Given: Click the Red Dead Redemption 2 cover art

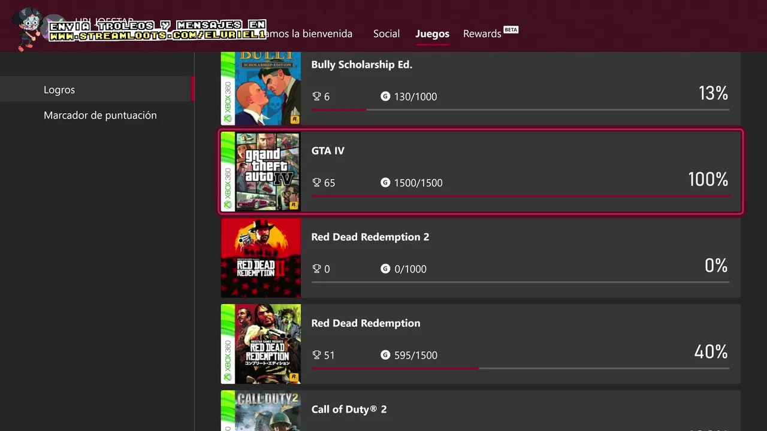Looking at the screenshot, I should [x=261, y=257].
